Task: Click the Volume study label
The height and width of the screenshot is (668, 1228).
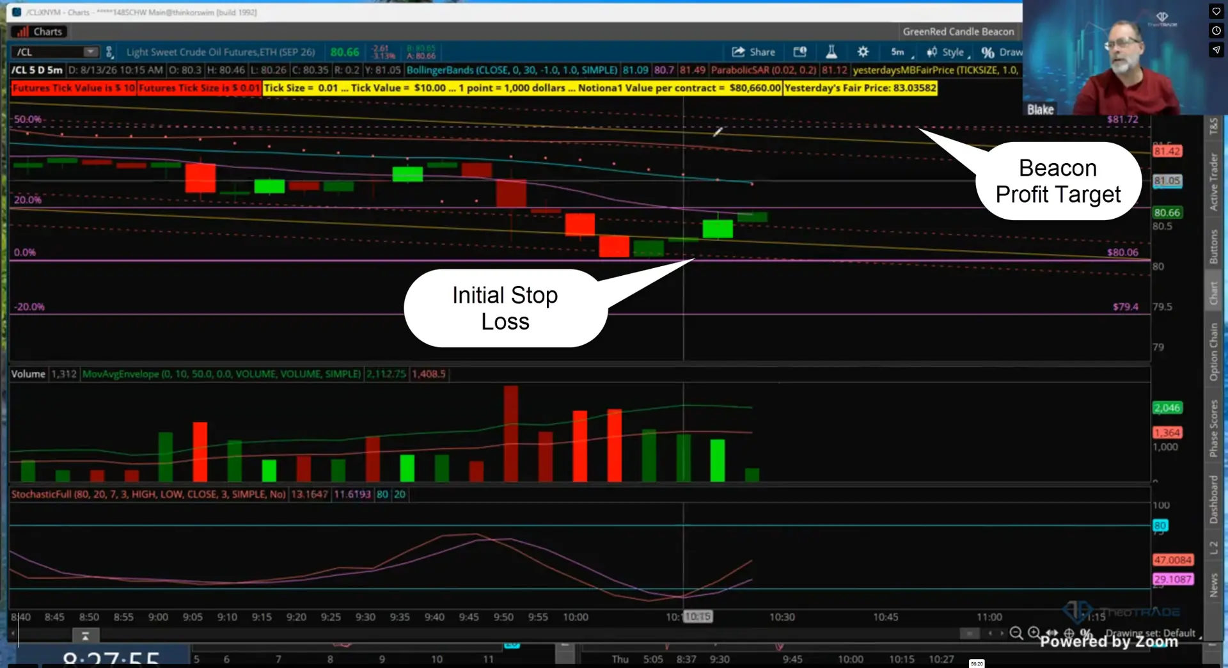Action: click(x=28, y=374)
